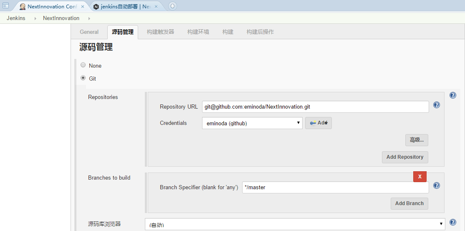Viewport: 465px width, 231px height.
Task: Switch to the 源码管理 tab
Action: coord(123,32)
